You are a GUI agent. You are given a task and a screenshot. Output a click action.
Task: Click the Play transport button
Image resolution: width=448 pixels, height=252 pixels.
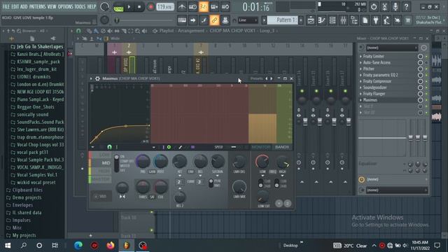pyautogui.click(x=129, y=7)
